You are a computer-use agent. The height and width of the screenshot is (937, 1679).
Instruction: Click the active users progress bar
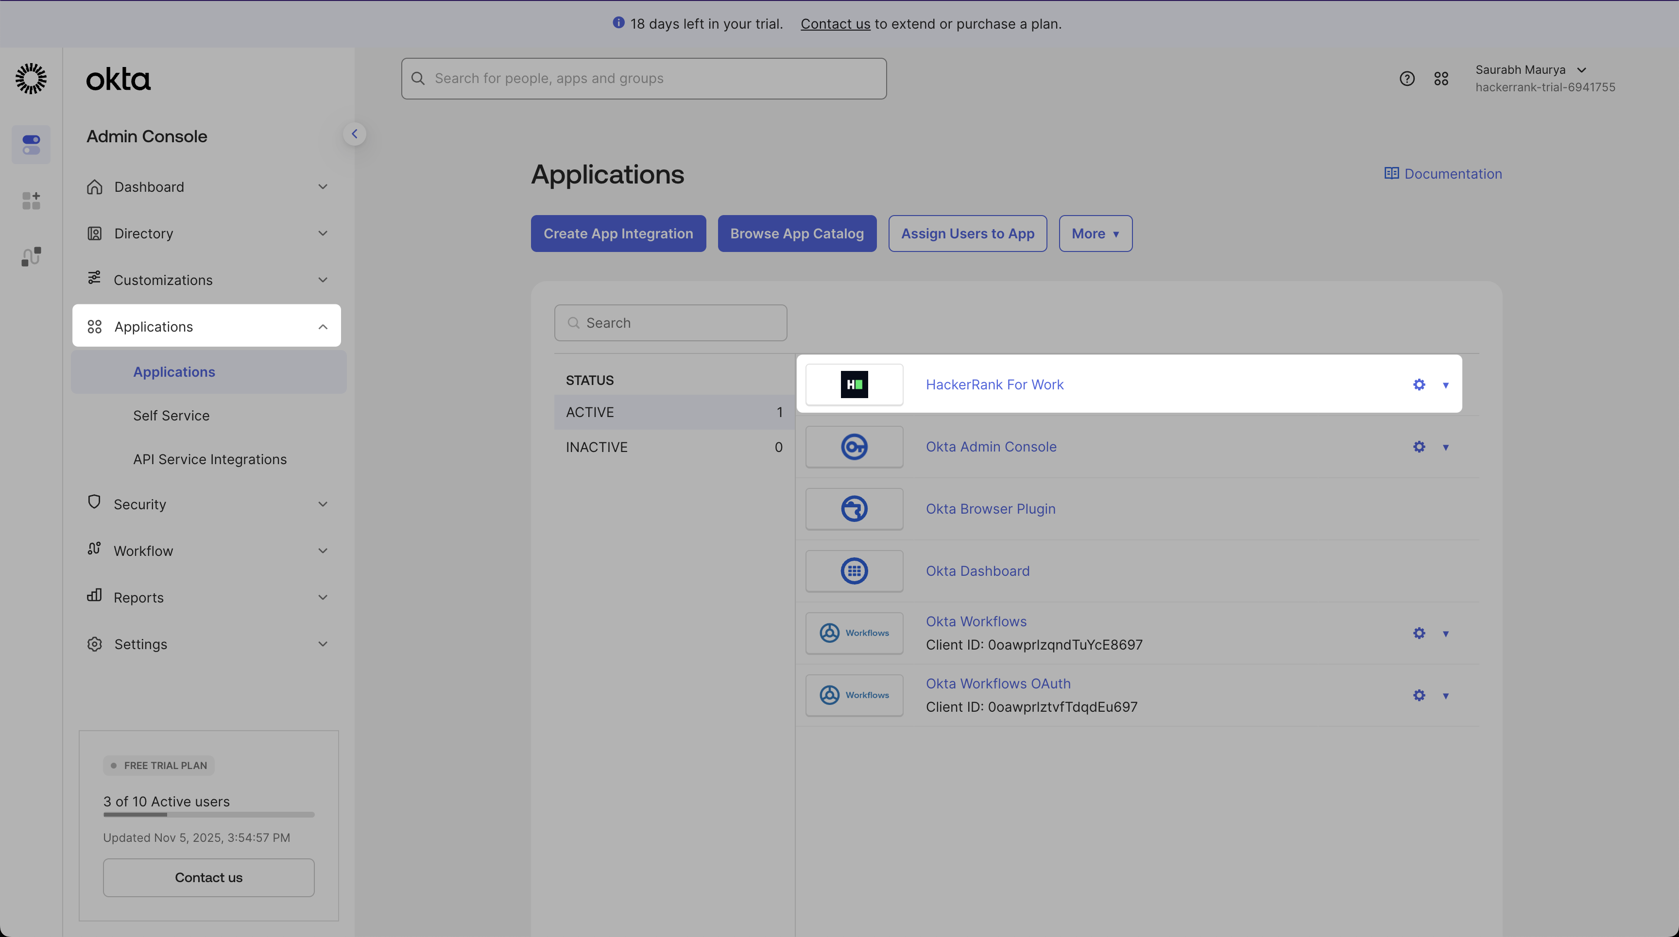coord(208,814)
